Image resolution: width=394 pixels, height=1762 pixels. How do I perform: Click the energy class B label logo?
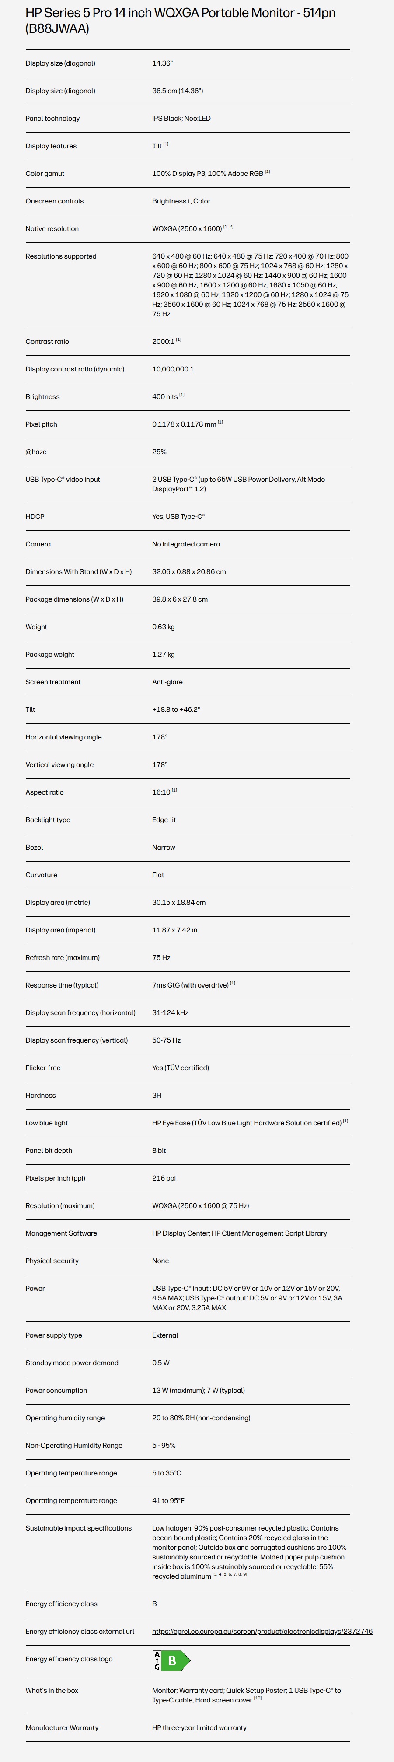coord(171,1660)
